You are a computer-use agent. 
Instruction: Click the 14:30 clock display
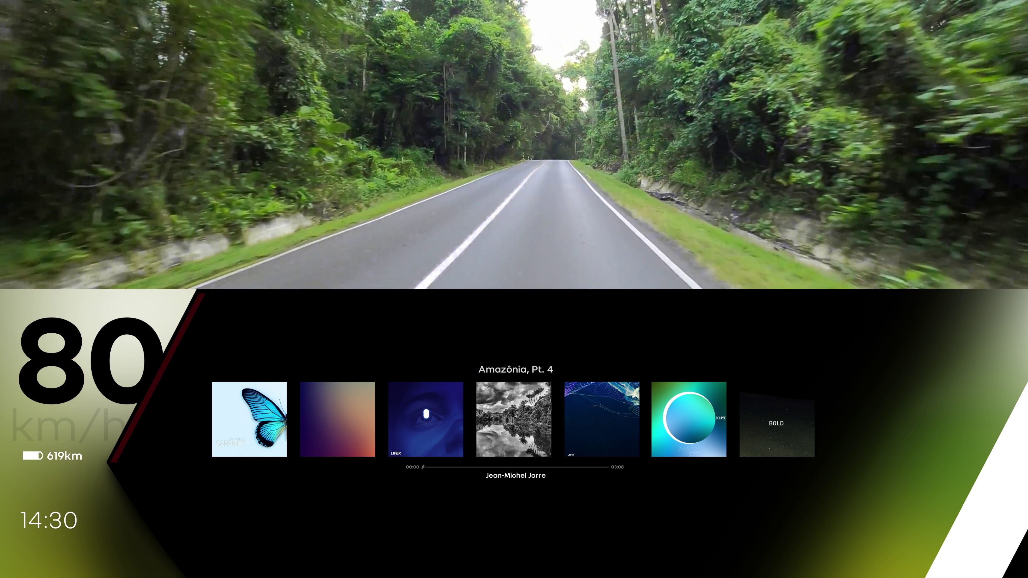click(49, 520)
